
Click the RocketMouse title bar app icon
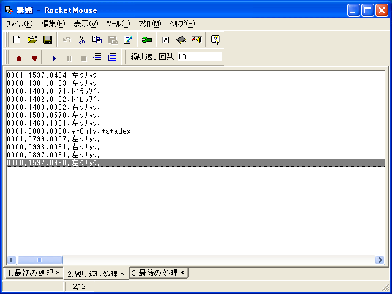point(9,10)
